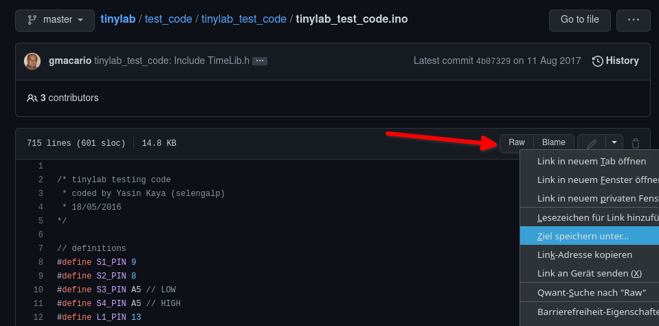Click the tinylab repository breadcrumb link
Image resolution: width=659 pixels, height=326 pixels.
point(118,19)
